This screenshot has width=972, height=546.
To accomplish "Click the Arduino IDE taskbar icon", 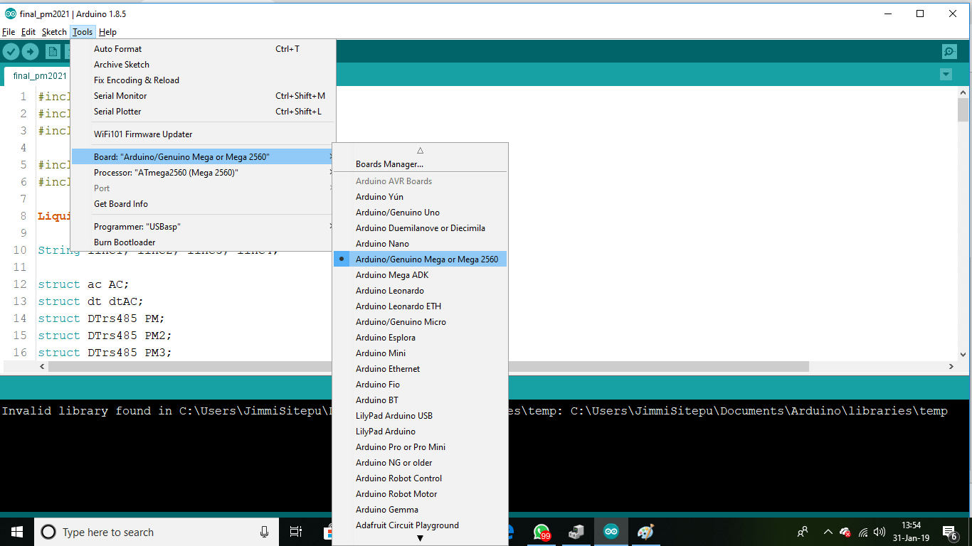I will click(x=611, y=532).
